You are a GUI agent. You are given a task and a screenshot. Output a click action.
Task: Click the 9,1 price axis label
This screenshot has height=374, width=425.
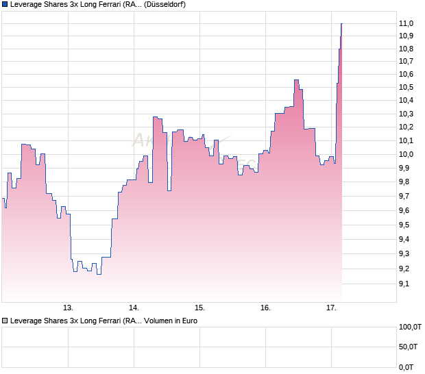point(406,284)
